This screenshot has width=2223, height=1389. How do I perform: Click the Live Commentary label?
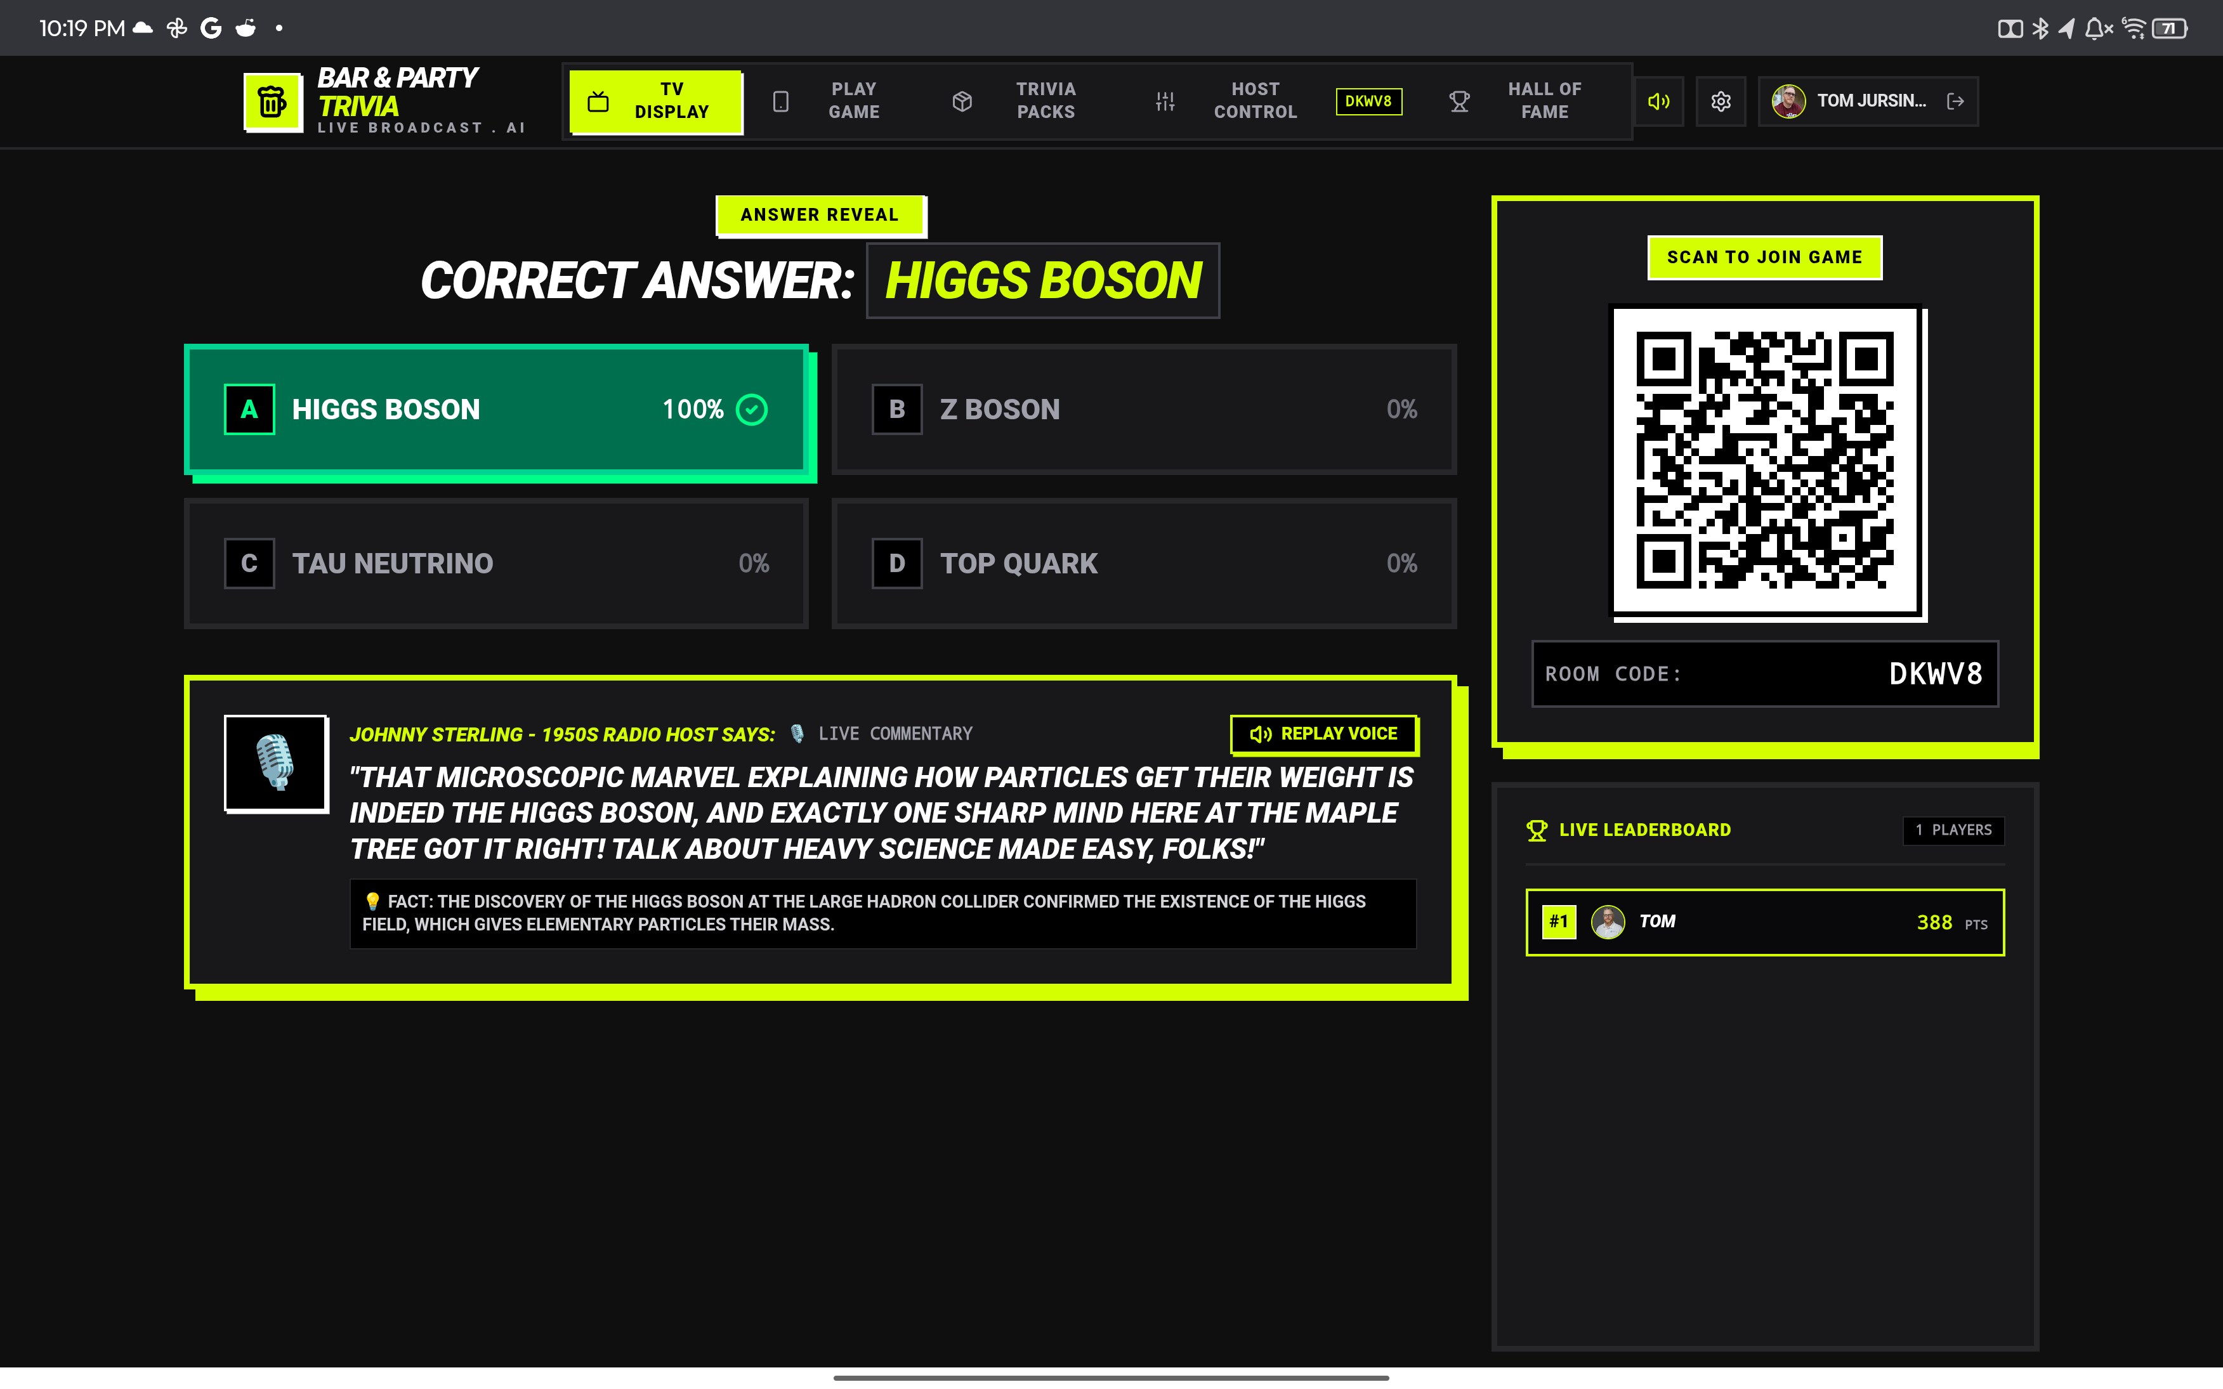[895, 734]
